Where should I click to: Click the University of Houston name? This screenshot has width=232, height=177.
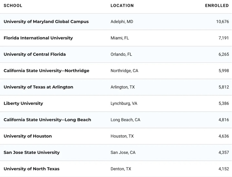(28, 136)
